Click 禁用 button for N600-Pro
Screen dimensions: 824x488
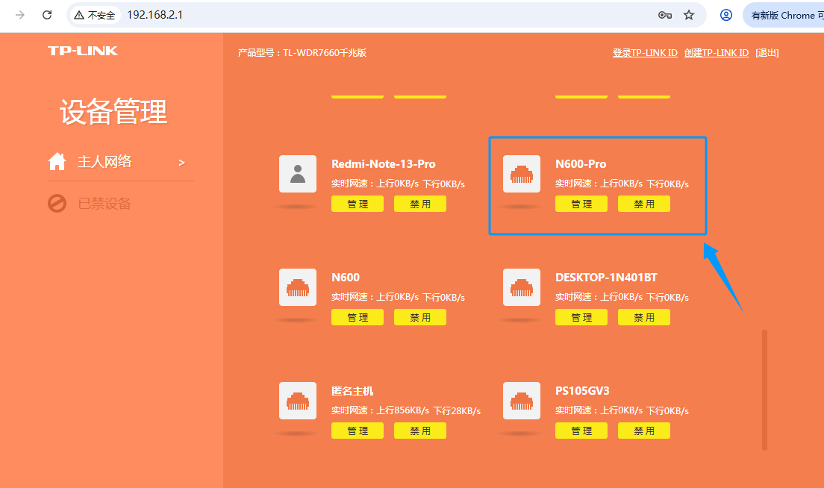[644, 204]
